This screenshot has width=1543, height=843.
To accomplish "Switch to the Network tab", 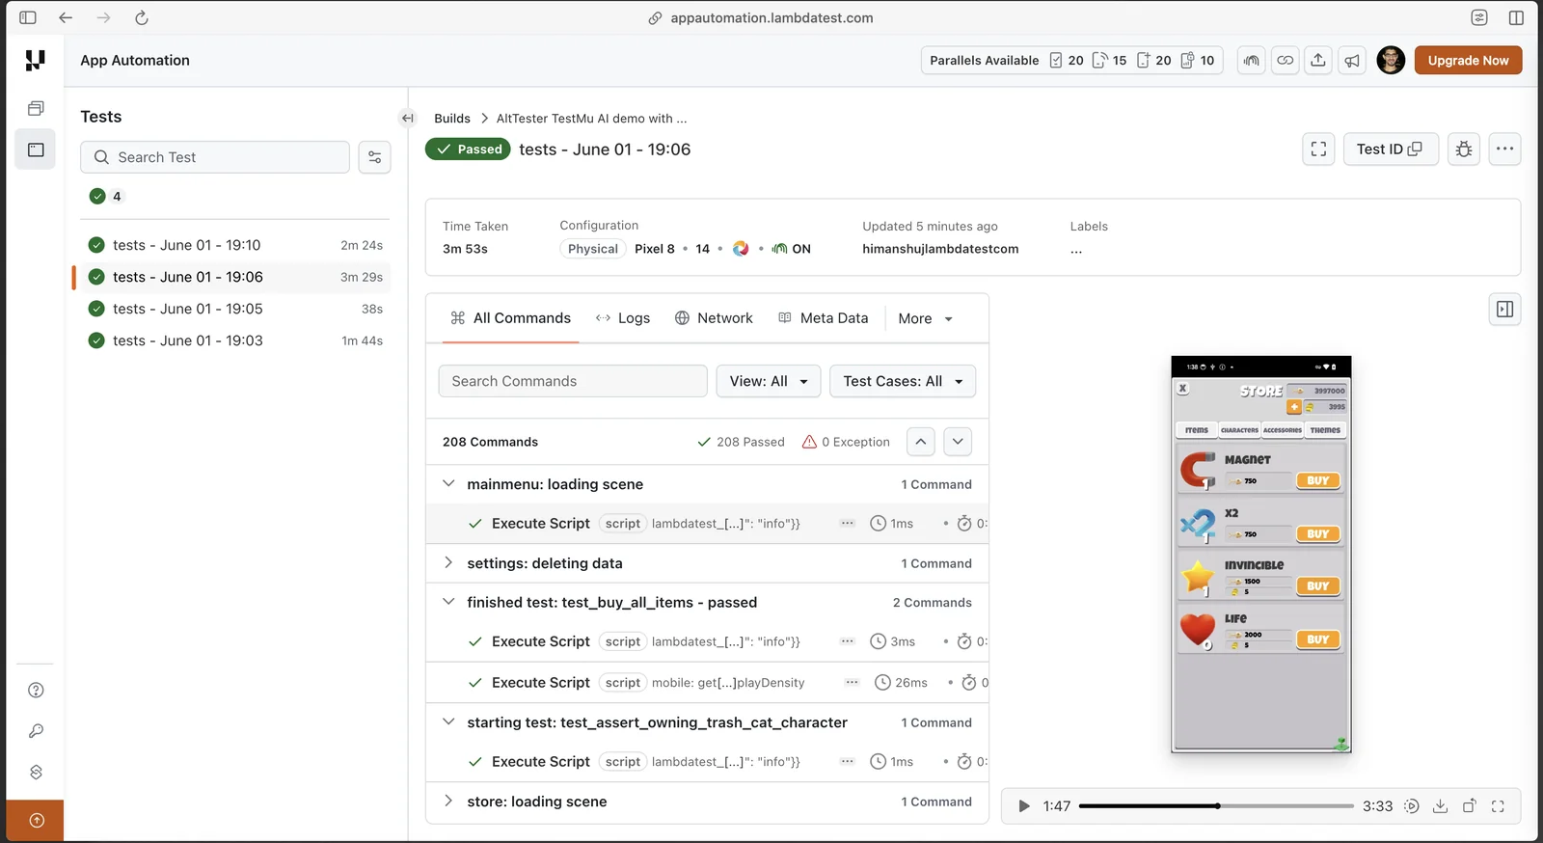I will (x=714, y=318).
